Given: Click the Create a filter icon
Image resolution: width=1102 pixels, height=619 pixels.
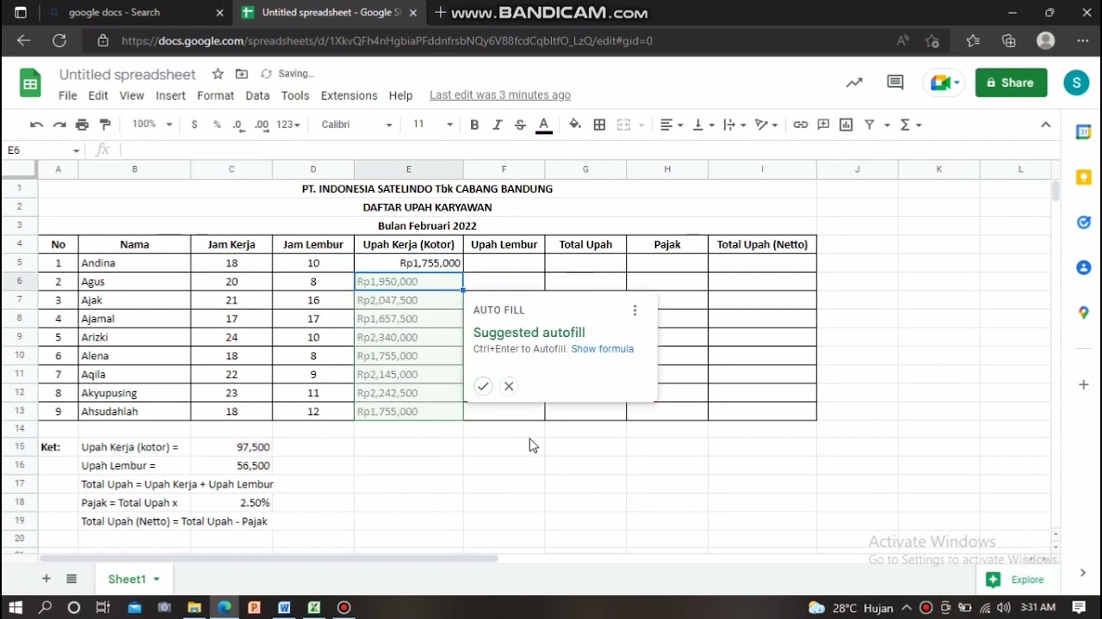Looking at the screenshot, I should (870, 125).
